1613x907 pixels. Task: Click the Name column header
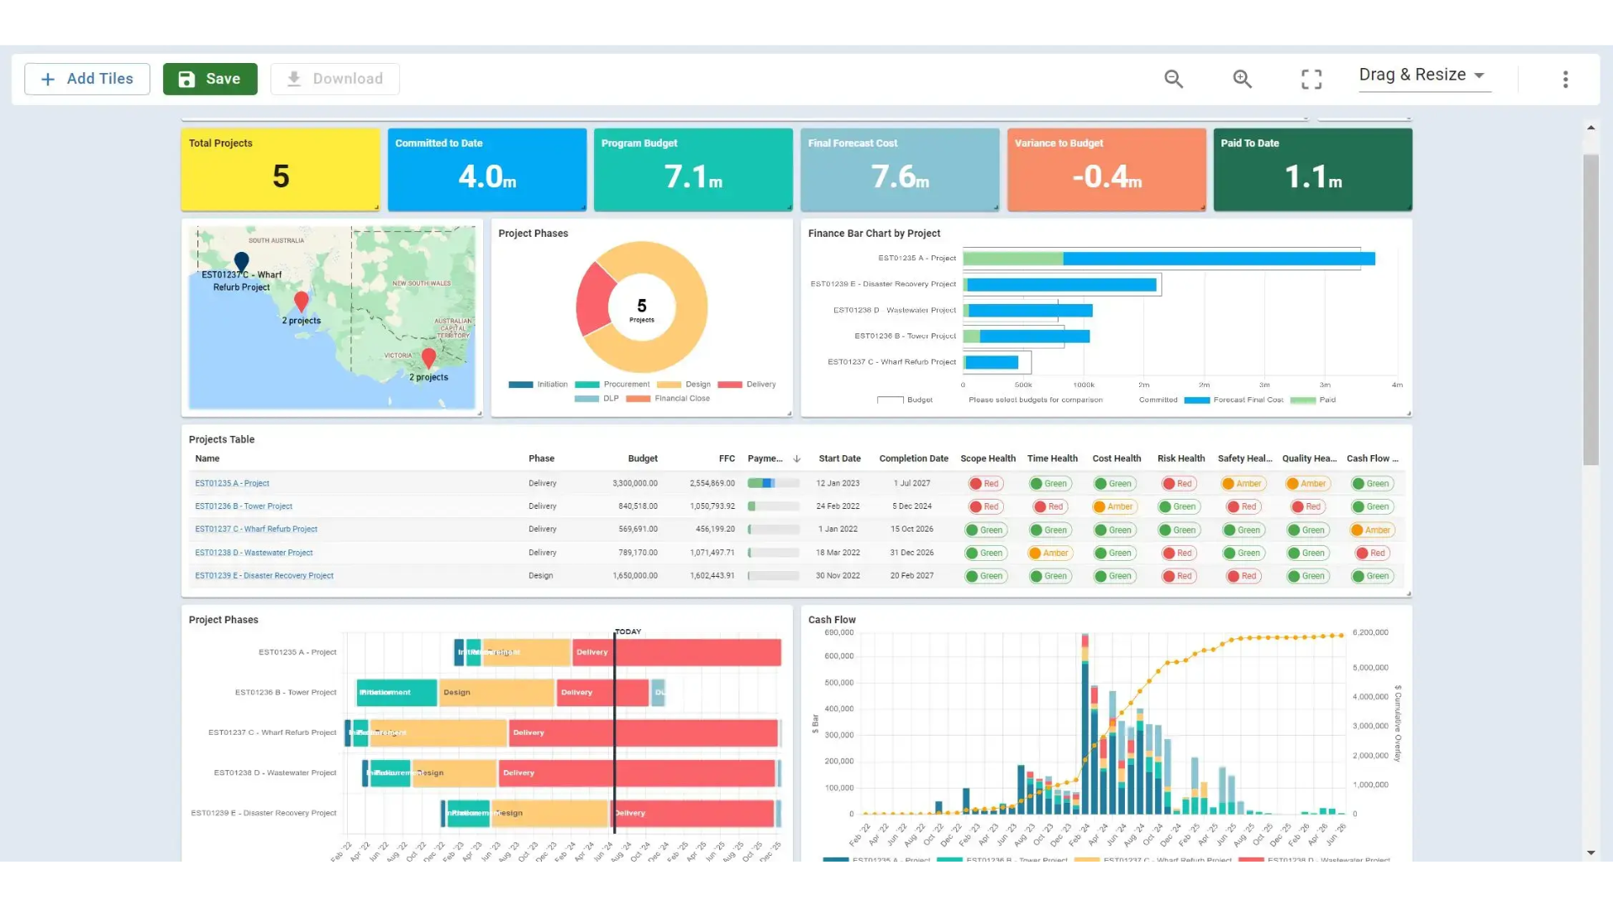(207, 459)
